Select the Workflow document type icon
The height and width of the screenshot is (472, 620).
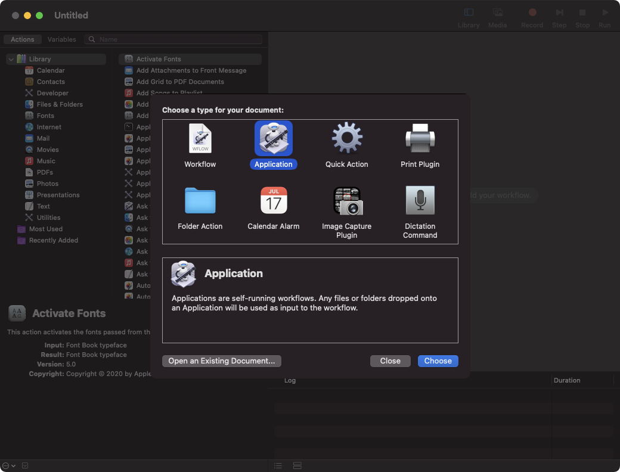200,138
